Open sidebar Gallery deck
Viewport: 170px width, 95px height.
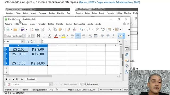(127, 60)
